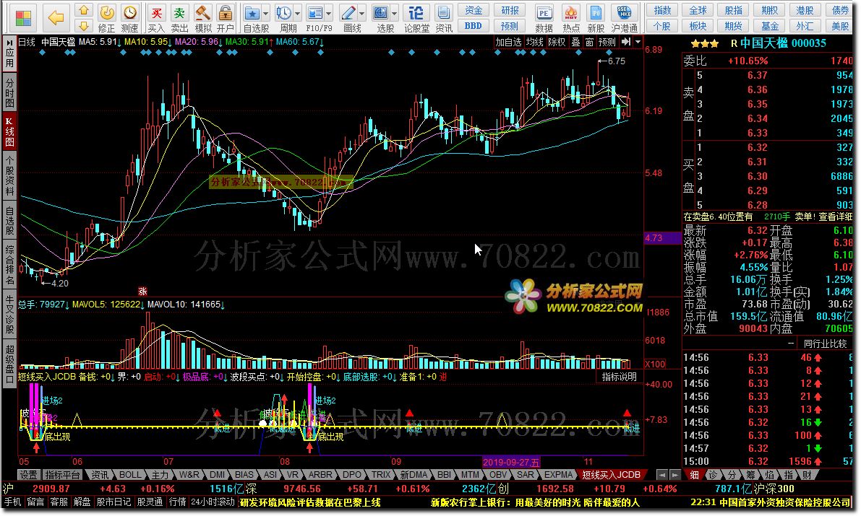Click the 周期 clock period icon
Image resolution: width=861 pixels, height=516 pixels.
point(284,13)
